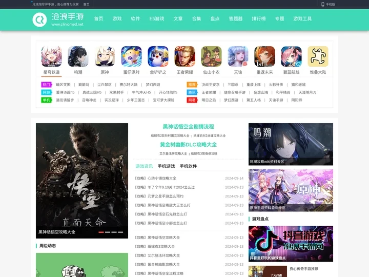Open the 盘点 navigation item
Image resolution: width=369 pixels, height=277 pixels.
tap(215, 18)
